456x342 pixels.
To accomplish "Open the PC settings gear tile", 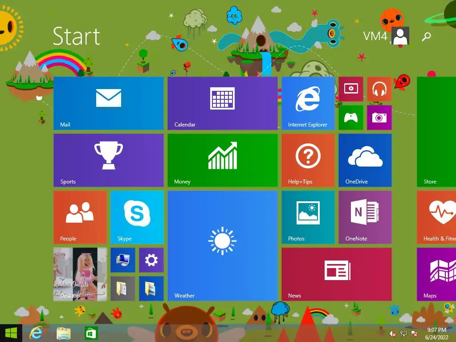I will click(x=151, y=260).
